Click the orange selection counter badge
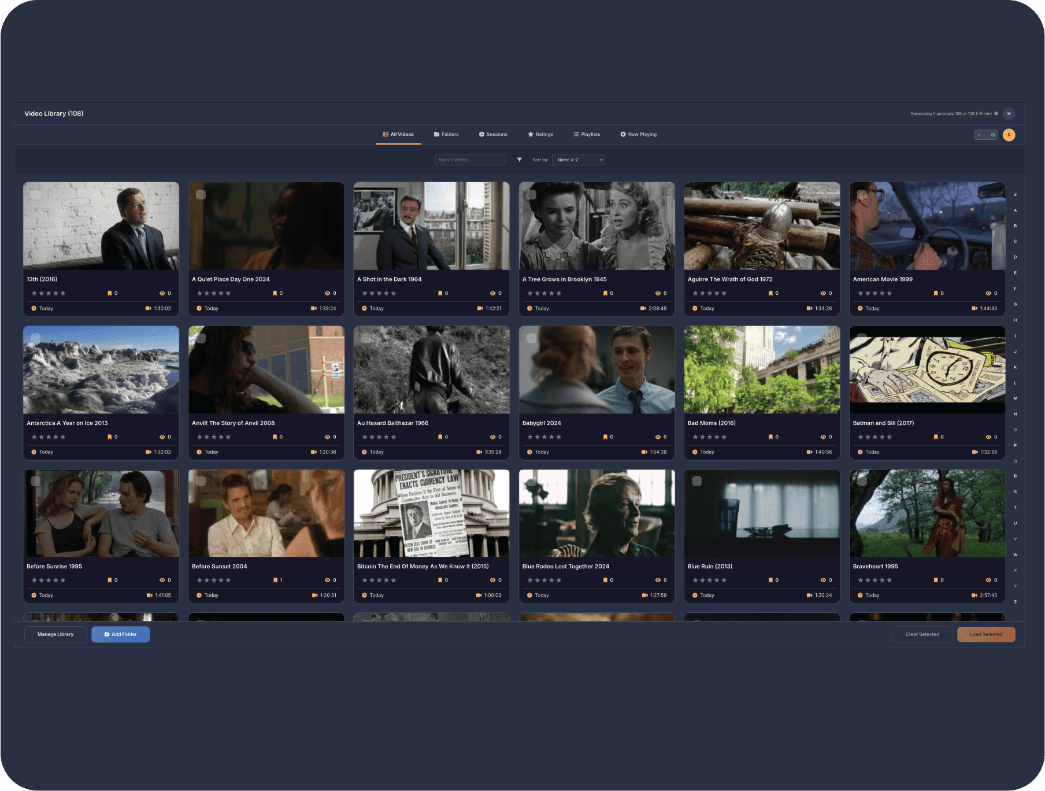This screenshot has height=791, width=1045. (x=1009, y=135)
